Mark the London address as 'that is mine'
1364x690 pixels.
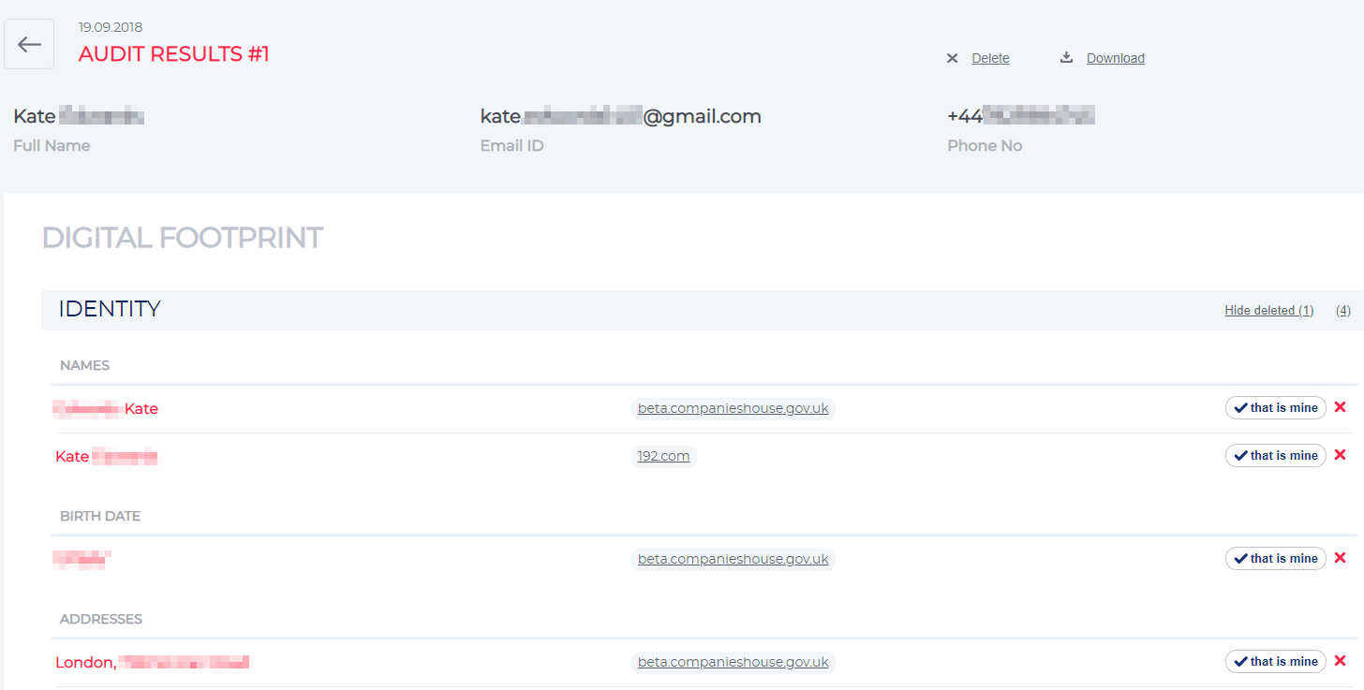(1275, 661)
